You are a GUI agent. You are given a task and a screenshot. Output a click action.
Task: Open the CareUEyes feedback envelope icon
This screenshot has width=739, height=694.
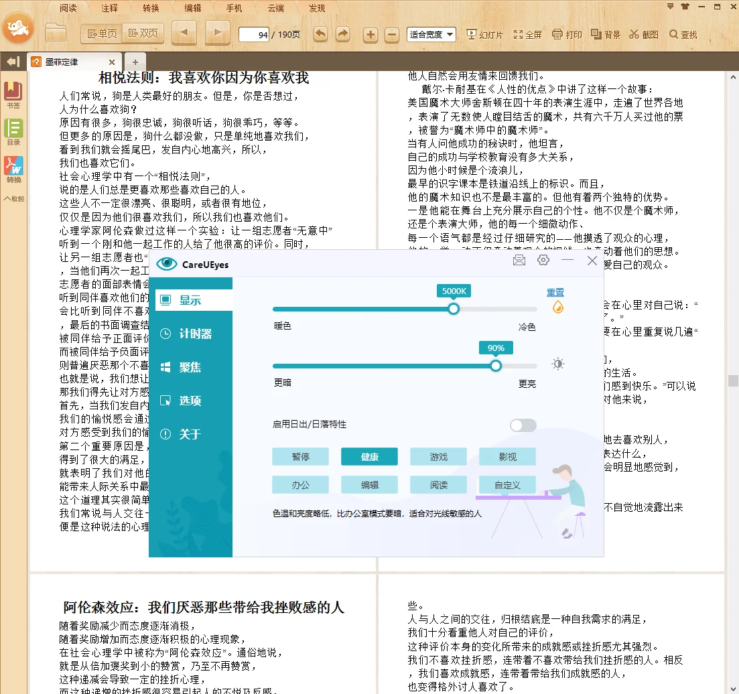pyautogui.click(x=519, y=260)
